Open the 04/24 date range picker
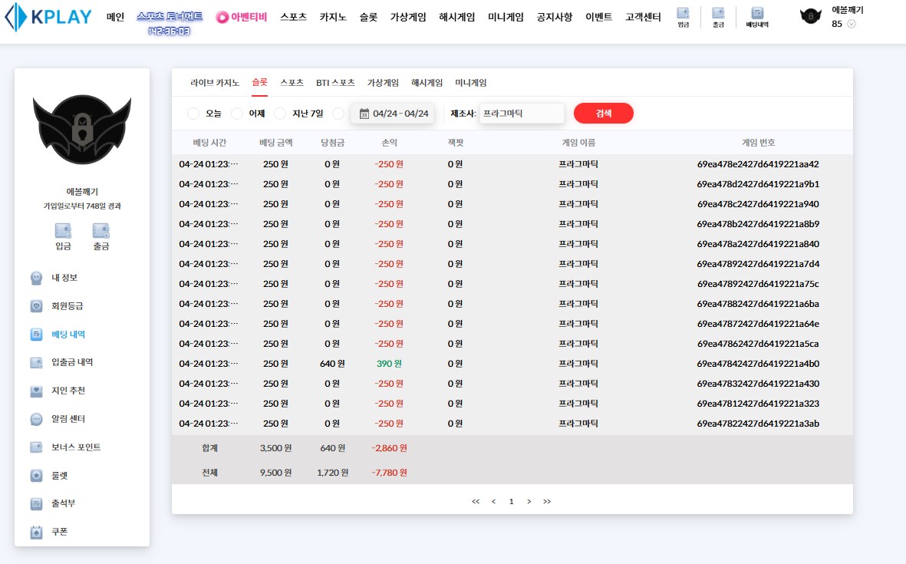This screenshot has height=564, width=906. point(393,114)
